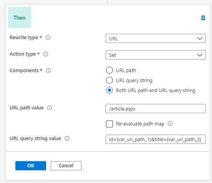This screenshot has height=183, width=212.
Task: Click the URL path value field
Action: pos(156,109)
